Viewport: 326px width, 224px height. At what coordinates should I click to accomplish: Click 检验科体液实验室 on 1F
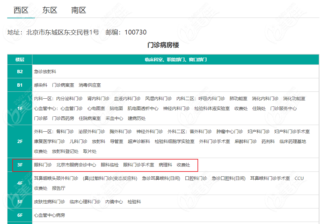coord(212,109)
